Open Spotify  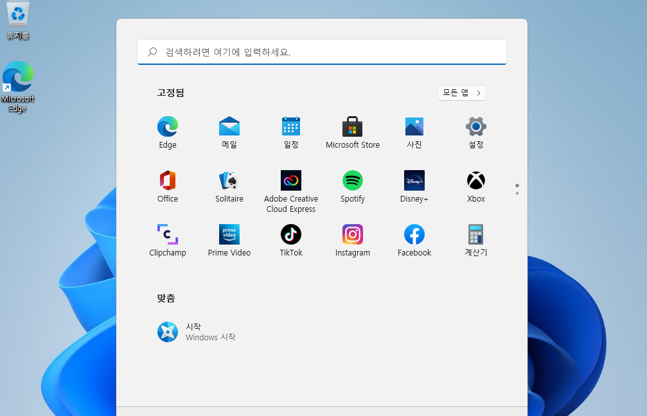click(x=352, y=186)
